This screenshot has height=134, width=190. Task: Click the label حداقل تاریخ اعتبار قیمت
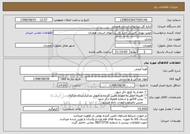(165, 86)
